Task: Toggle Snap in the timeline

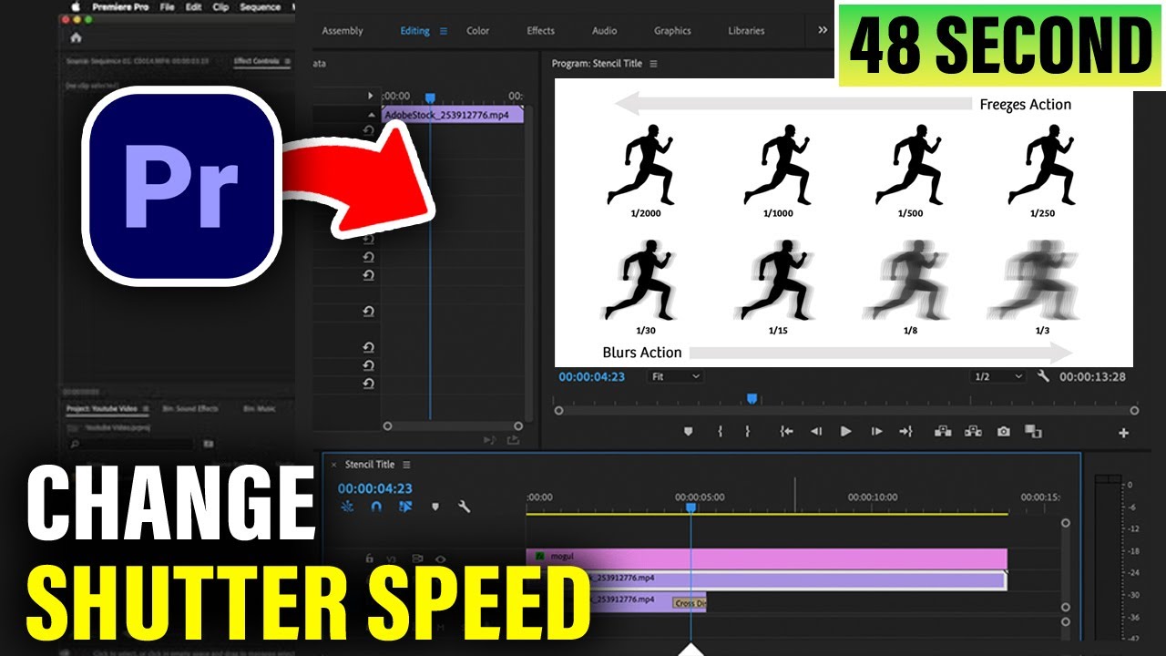Action: pos(376,507)
